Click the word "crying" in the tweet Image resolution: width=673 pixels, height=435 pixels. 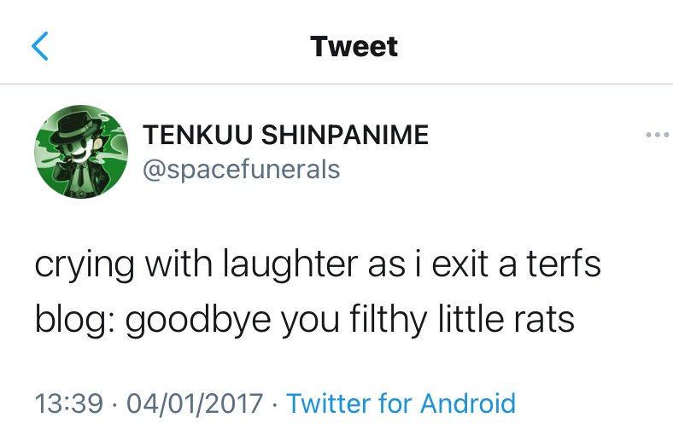pyautogui.click(x=84, y=266)
